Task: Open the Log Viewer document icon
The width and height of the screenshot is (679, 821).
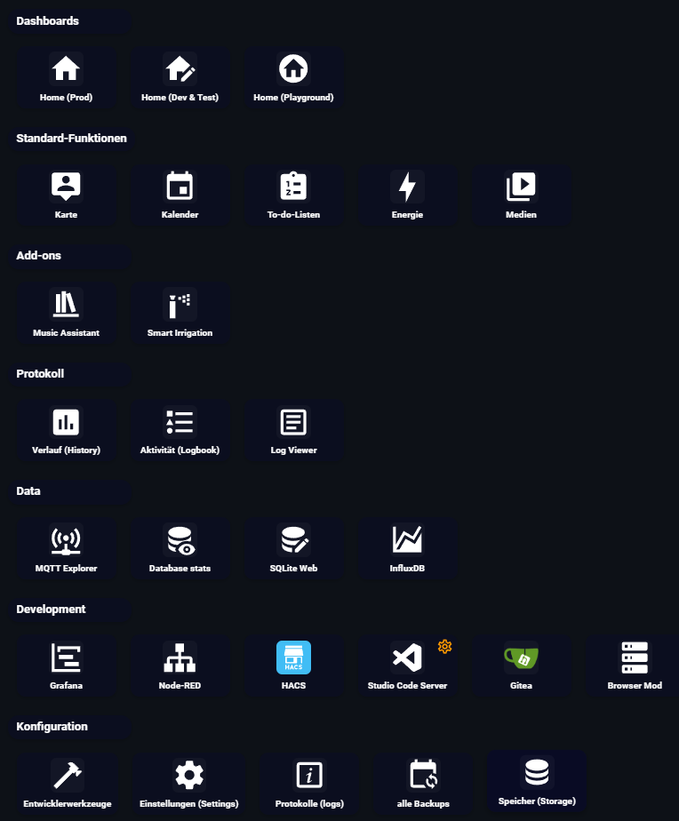Action: click(293, 421)
